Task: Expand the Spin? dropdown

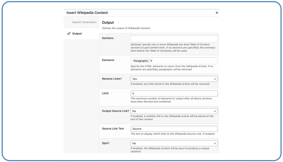Action: click(x=174, y=143)
